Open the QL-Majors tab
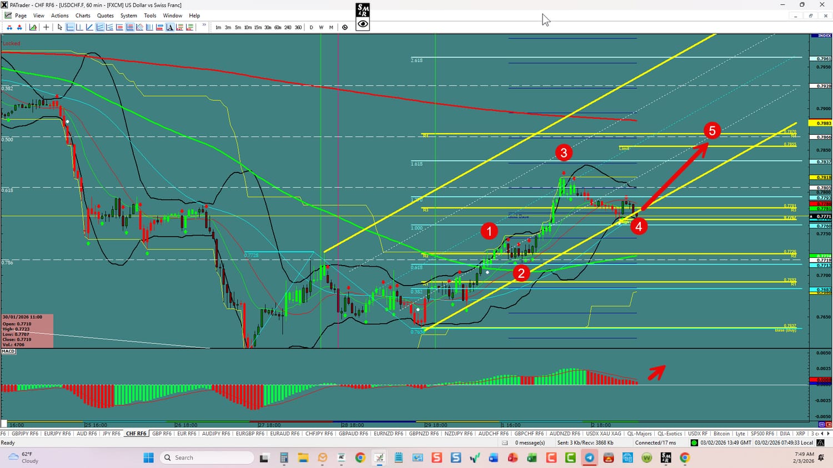Screen dimensions: 833x468 click(639, 434)
